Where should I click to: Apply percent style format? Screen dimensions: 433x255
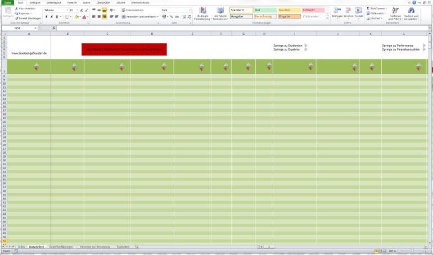coord(172,17)
